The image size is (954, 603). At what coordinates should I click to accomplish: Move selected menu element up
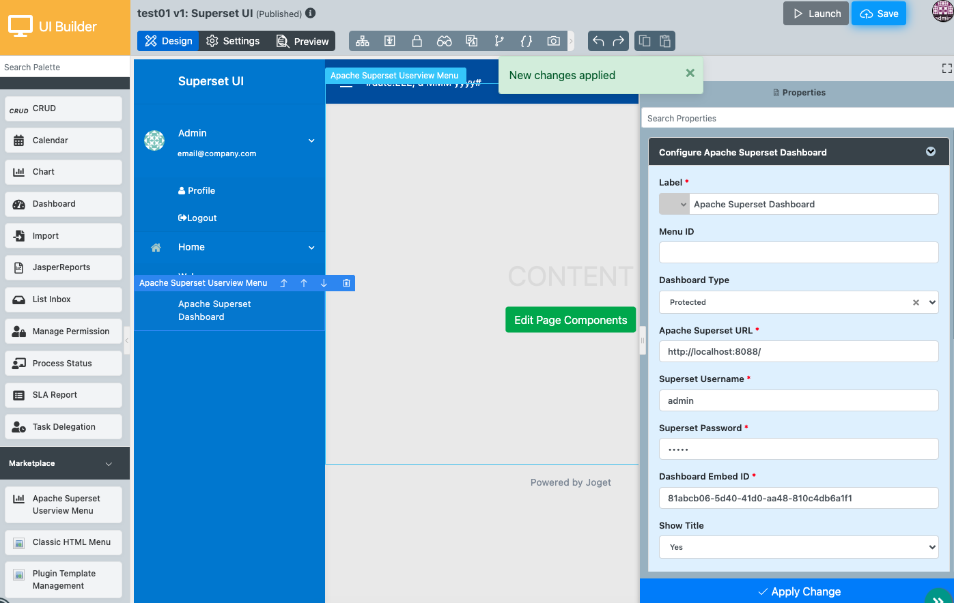click(304, 283)
